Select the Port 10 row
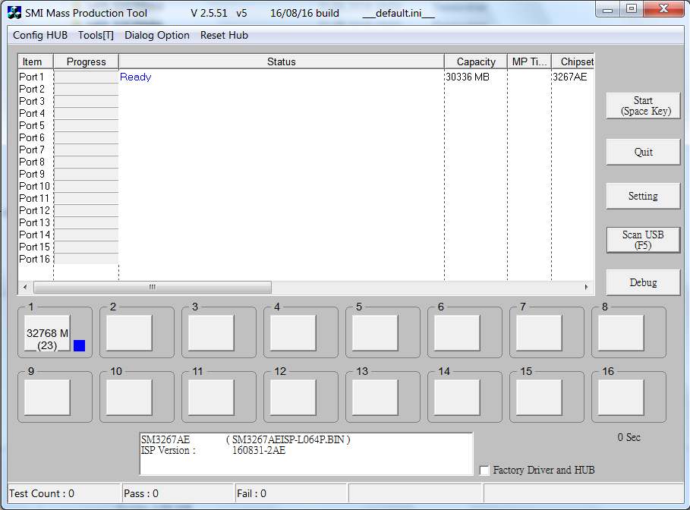This screenshot has height=510, width=690. tap(306, 186)
